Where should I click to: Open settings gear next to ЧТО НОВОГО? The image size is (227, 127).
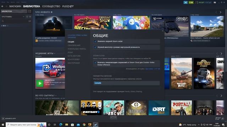coord(51,12)
